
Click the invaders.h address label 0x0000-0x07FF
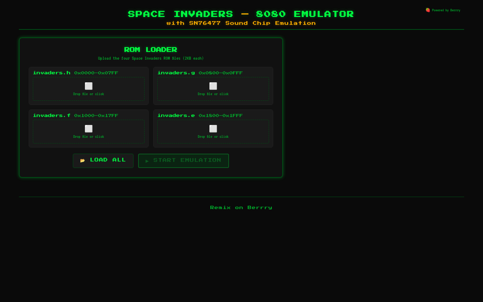tap(96, 73)
